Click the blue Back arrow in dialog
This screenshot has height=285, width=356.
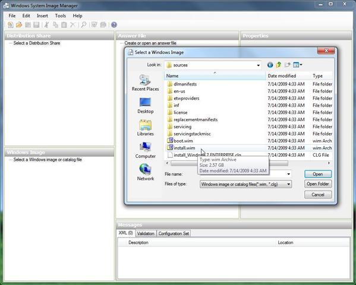coord(270,65)
